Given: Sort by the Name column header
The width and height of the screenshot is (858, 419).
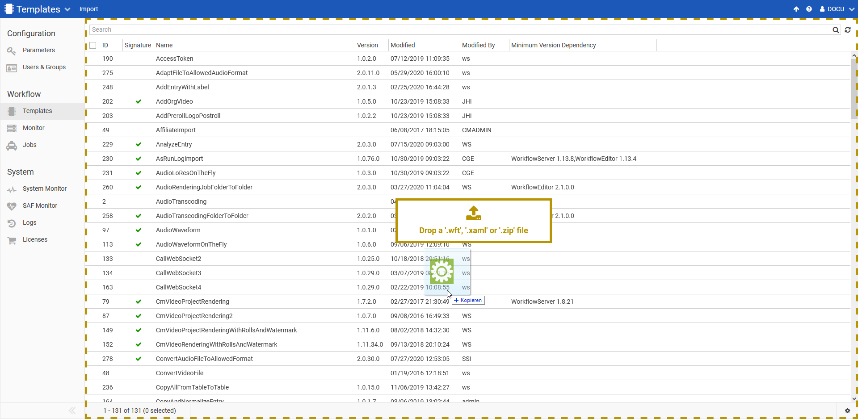Looking at the screenshot, I should 164,45.
